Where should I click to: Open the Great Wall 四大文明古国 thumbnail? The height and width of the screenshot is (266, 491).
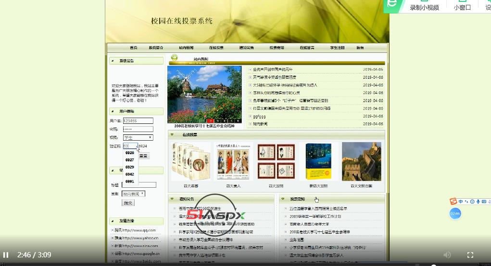[x=361, y=162]
